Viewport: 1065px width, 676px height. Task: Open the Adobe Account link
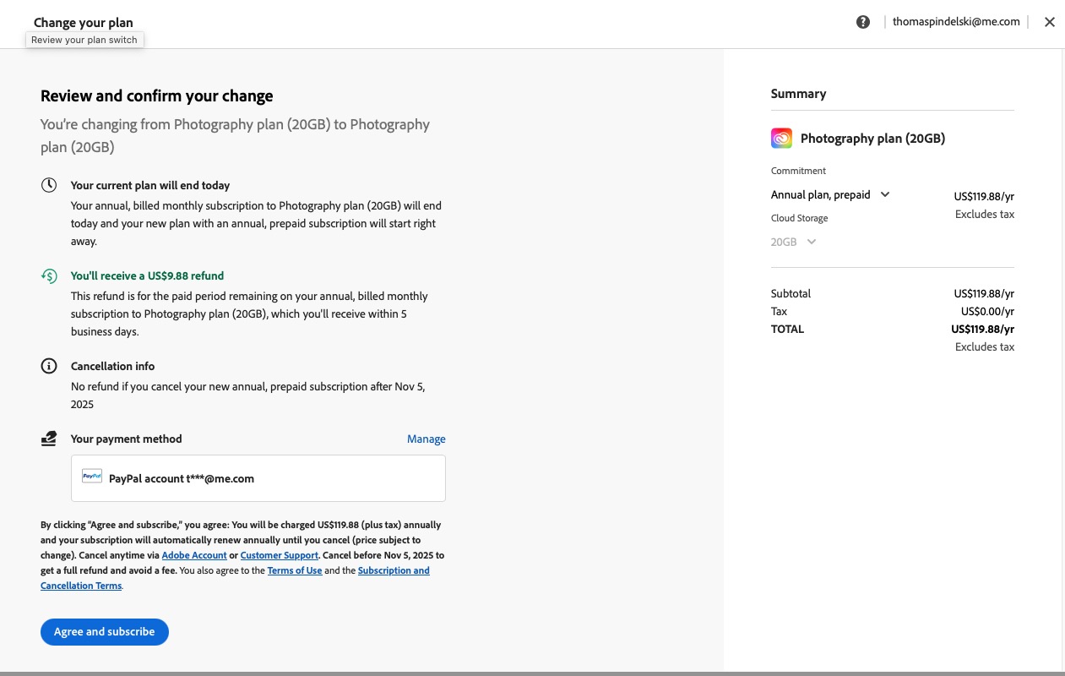tap(194, 555)
